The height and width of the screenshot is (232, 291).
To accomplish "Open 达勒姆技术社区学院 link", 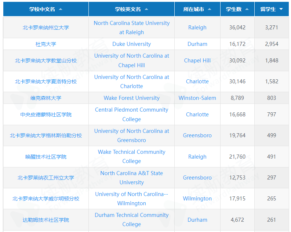I will coord(46,220).
